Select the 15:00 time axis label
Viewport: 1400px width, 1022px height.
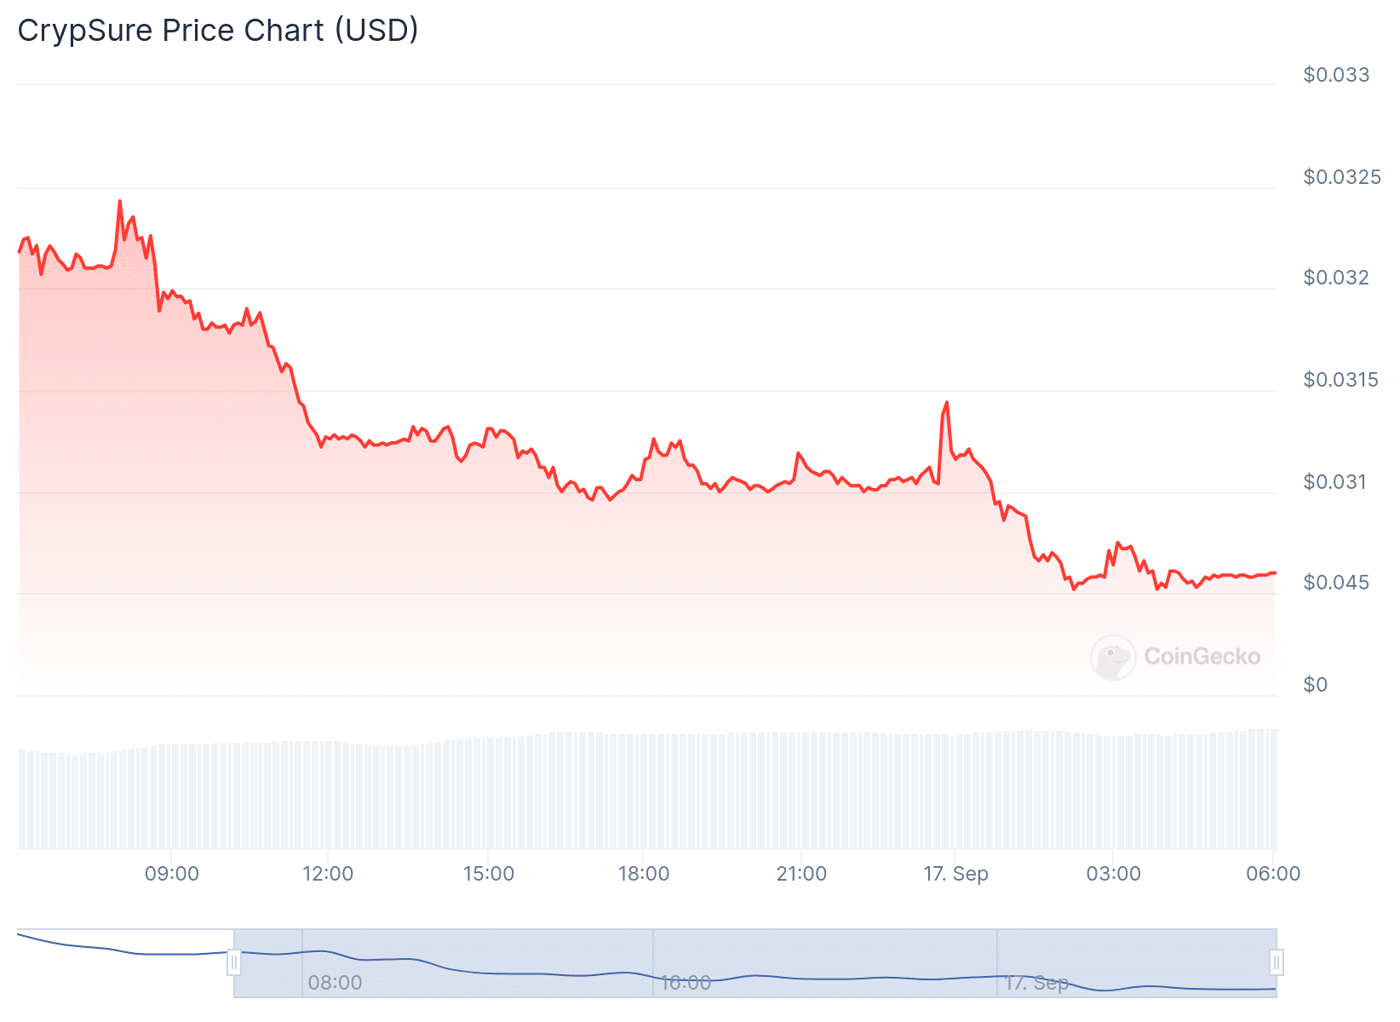pos(489,874)
